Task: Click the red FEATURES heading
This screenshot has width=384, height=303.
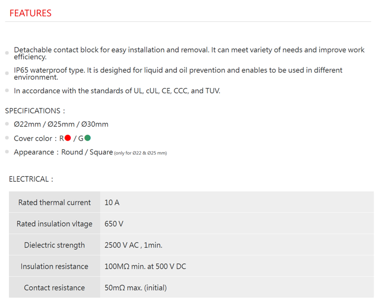Action: coord(30,13)
